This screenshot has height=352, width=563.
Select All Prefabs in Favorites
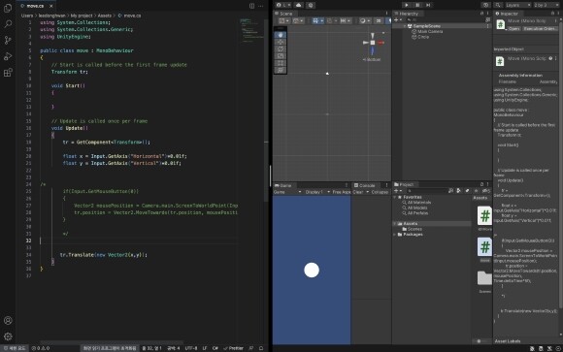click(x=415, y=213)
